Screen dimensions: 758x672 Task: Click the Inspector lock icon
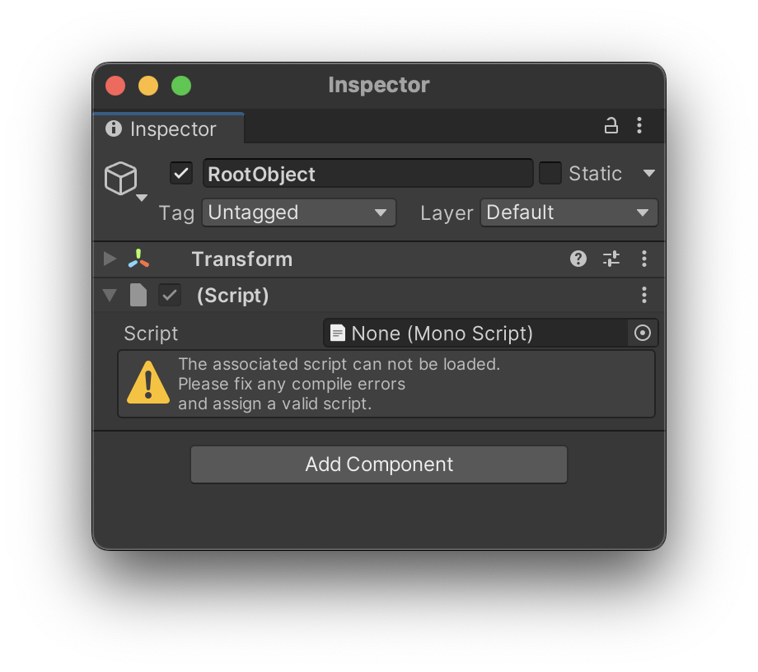pyautogui.click(x=611, y=125)
